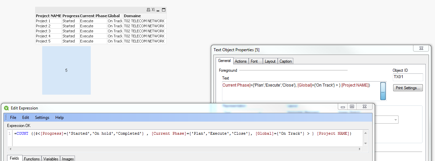Maximize the table box object

164,10
